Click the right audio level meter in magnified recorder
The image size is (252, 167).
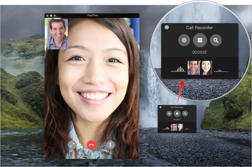pos(221,71)
